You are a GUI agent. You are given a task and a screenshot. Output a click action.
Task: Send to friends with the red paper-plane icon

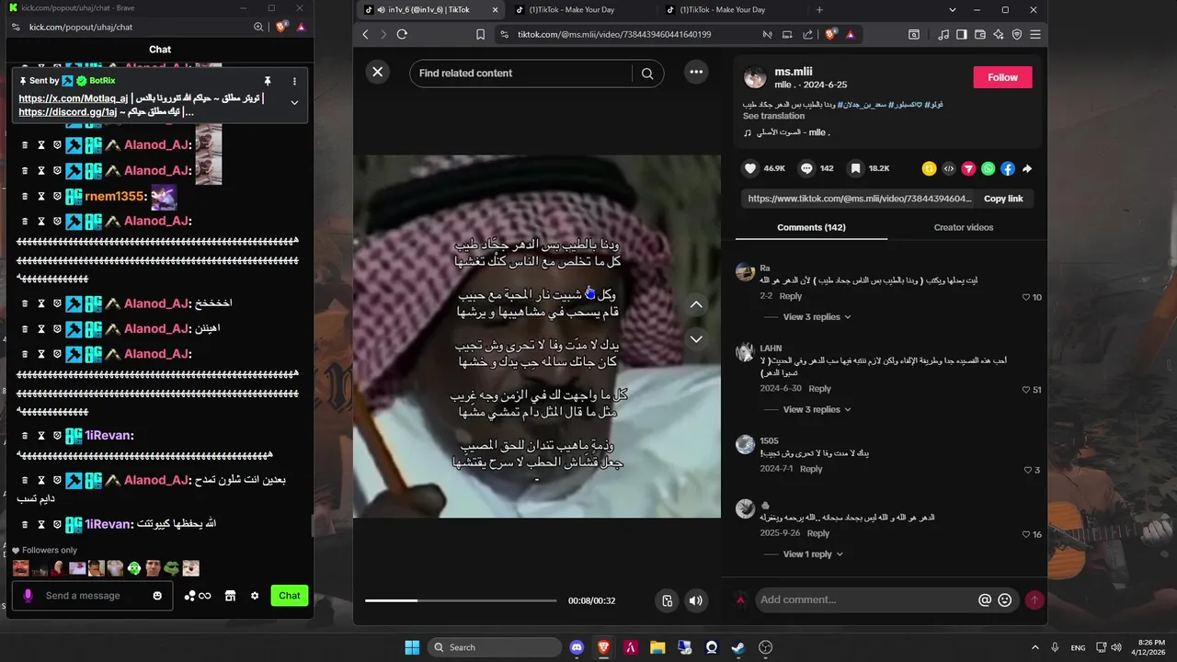coord(968,168)
